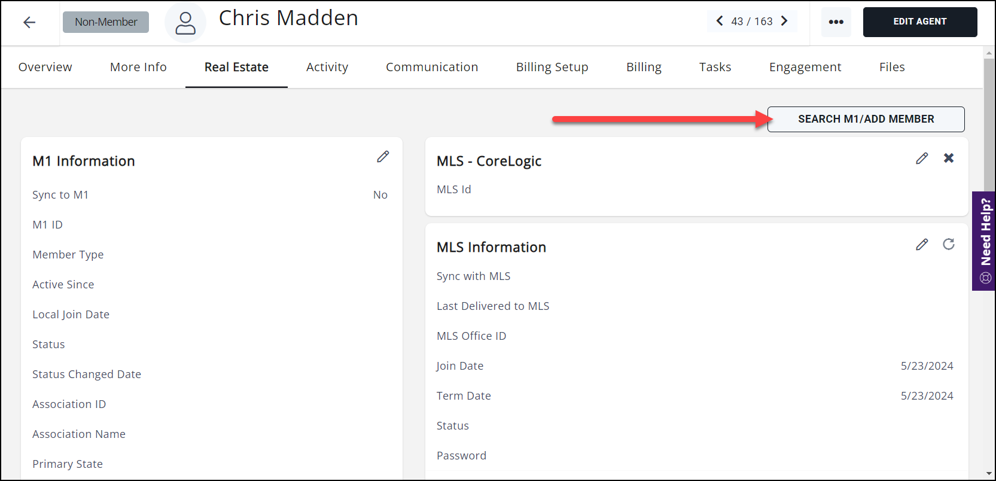Image resolution: width=996 pixels, height=481 pixels.
Task: Click the Join Date value 5/23/2024
Action: pyautogui.click(x=927, y=366)
